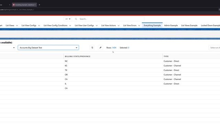This screenshot has width=220, height=124.
Task: Click the Selected count 0 link
Action: (x=129, y=48)
